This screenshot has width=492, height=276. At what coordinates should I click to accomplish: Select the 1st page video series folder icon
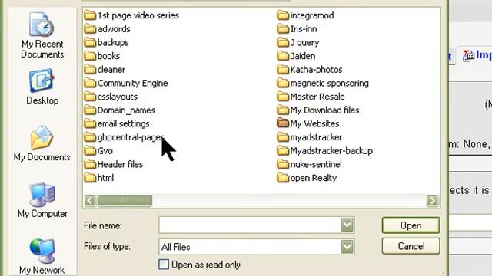[90, 15]
